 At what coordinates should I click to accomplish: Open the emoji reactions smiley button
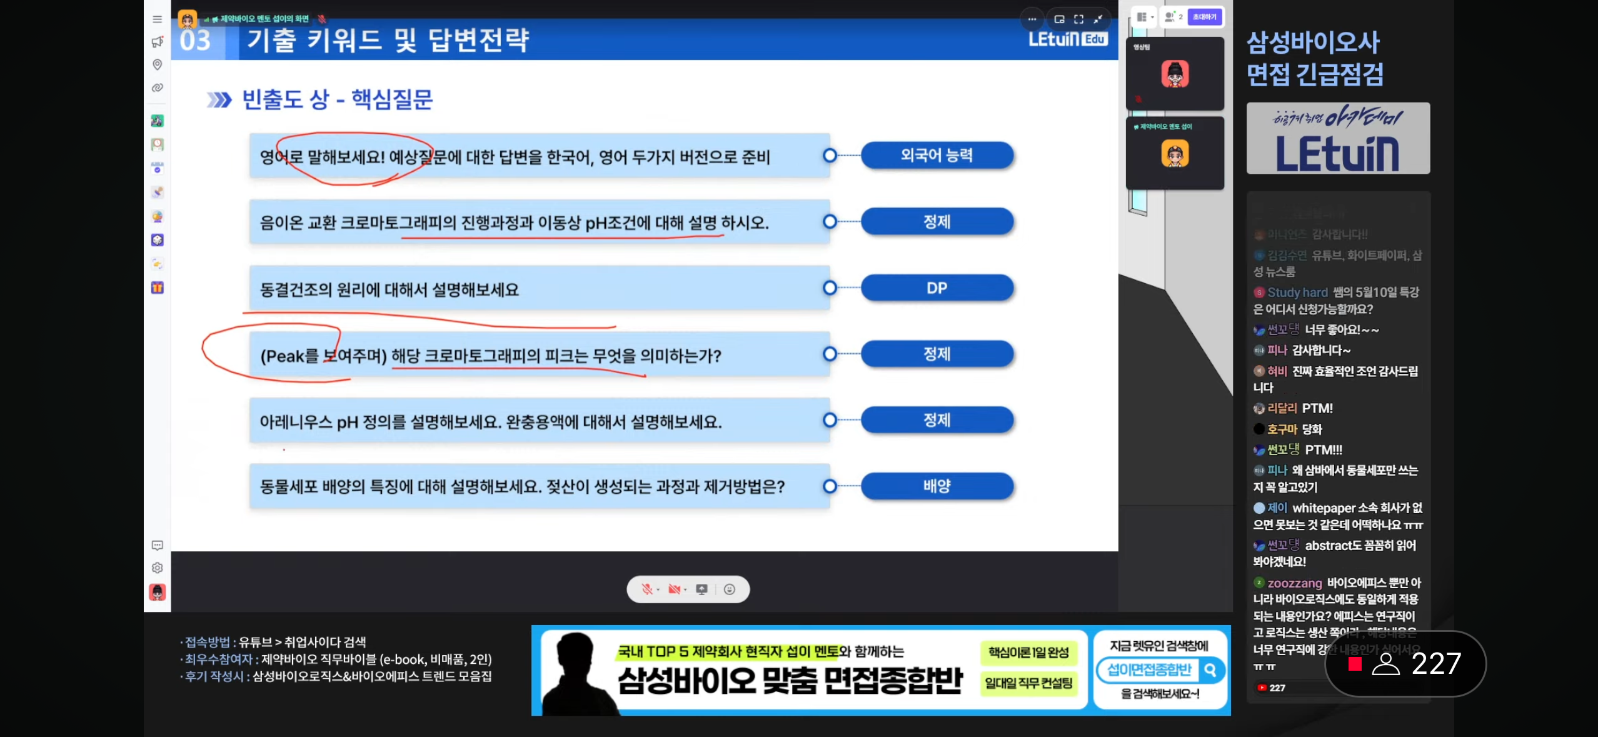[729, 589]
